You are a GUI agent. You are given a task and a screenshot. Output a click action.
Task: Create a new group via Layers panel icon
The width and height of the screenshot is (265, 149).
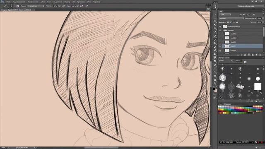(x=253, y=55)
